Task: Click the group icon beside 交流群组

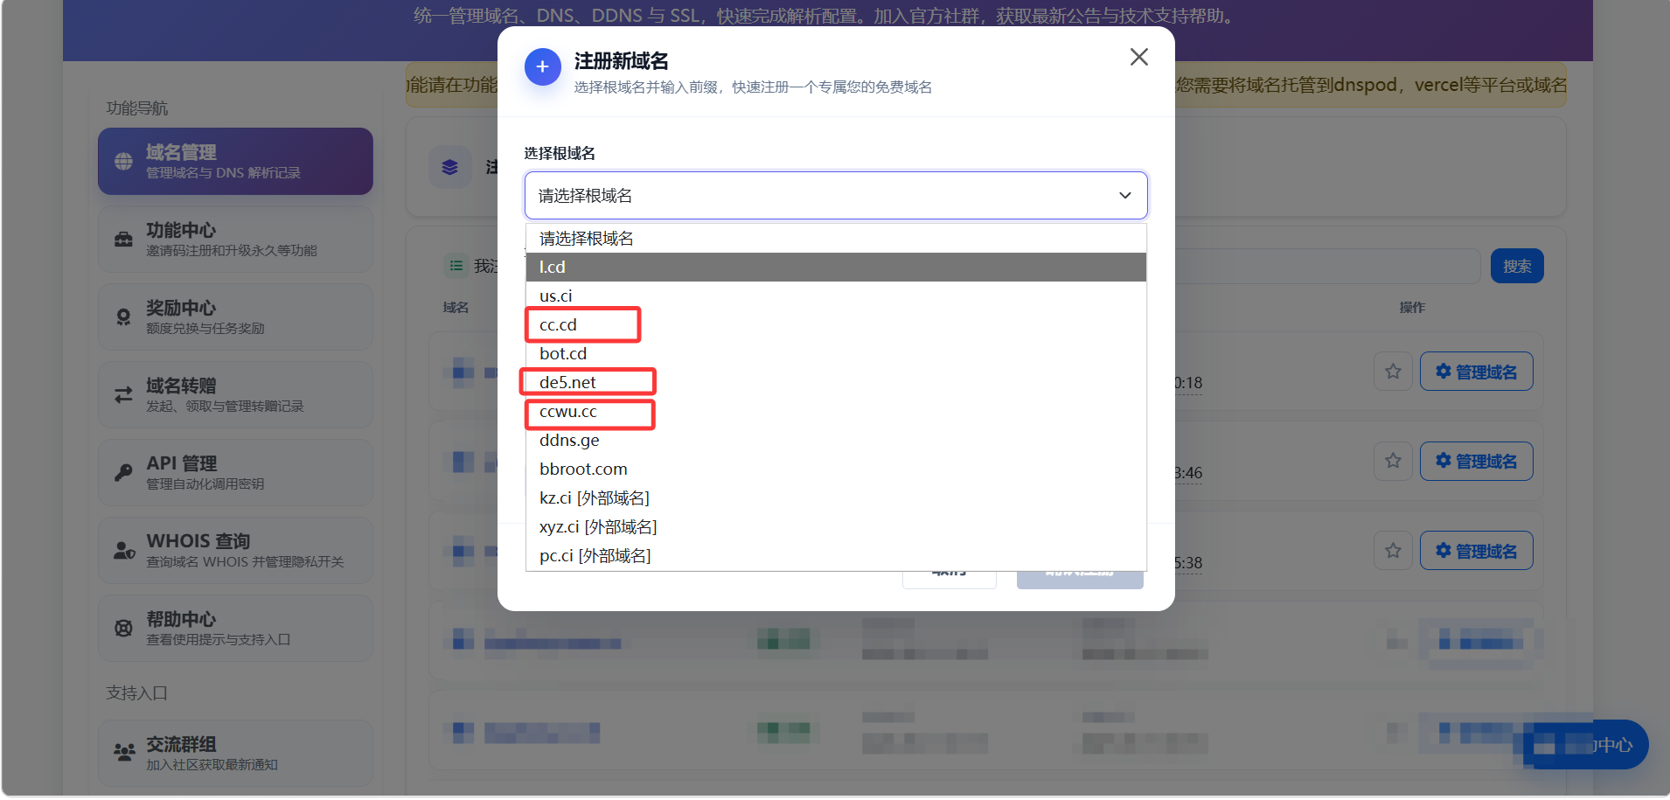Action: (124, 752)
